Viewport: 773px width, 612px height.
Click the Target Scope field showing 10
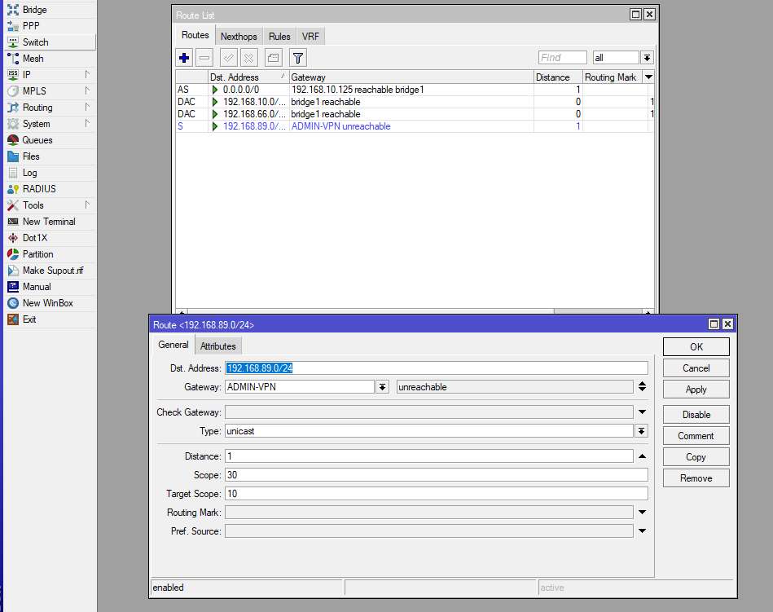tap(437, 494)
